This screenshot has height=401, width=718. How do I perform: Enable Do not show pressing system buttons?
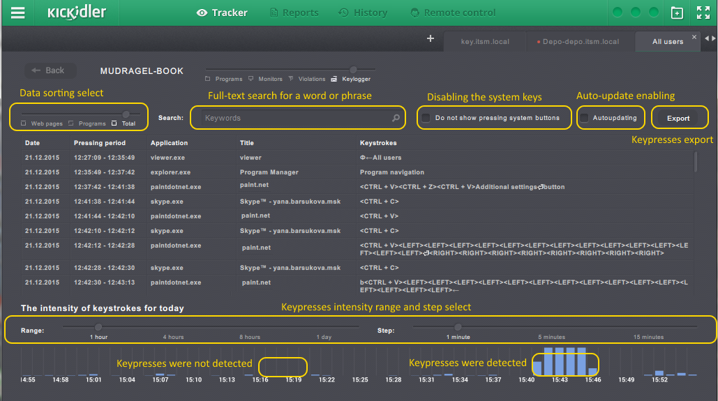coord(426,118)
